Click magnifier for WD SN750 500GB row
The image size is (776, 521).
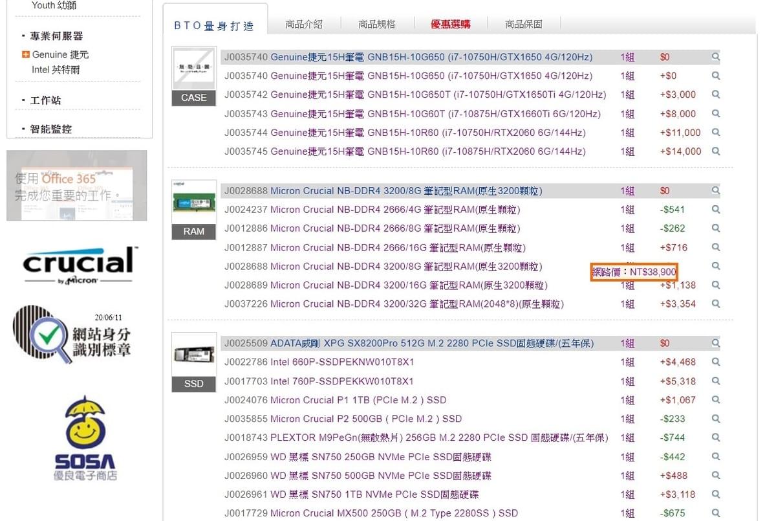click(x=716, y=476)
